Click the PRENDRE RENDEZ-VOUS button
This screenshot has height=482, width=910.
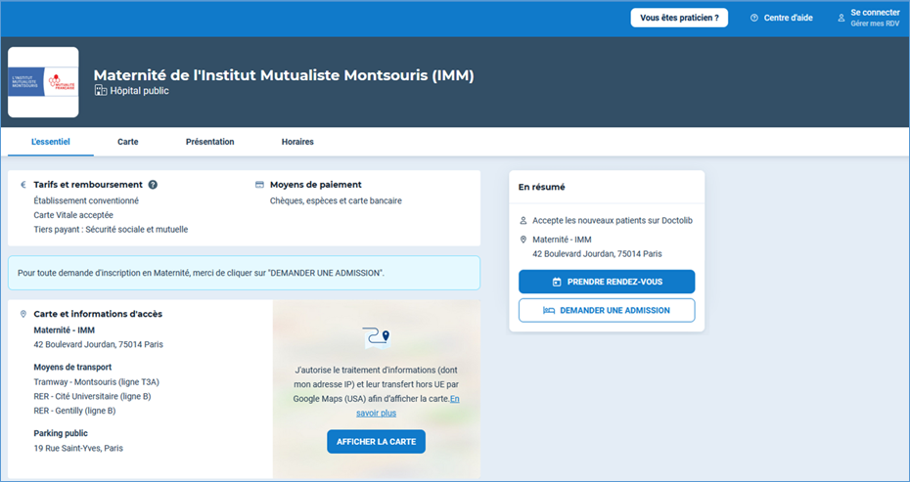pos(607,282)
